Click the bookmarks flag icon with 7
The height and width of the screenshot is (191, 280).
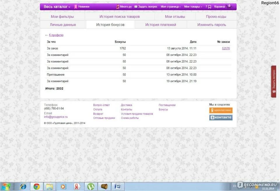click(x=208, y=7)
